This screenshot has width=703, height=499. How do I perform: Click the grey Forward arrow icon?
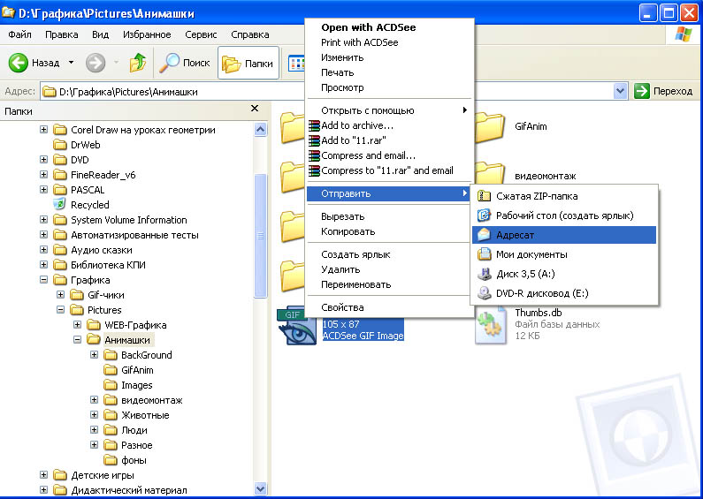tap(95, 63)
